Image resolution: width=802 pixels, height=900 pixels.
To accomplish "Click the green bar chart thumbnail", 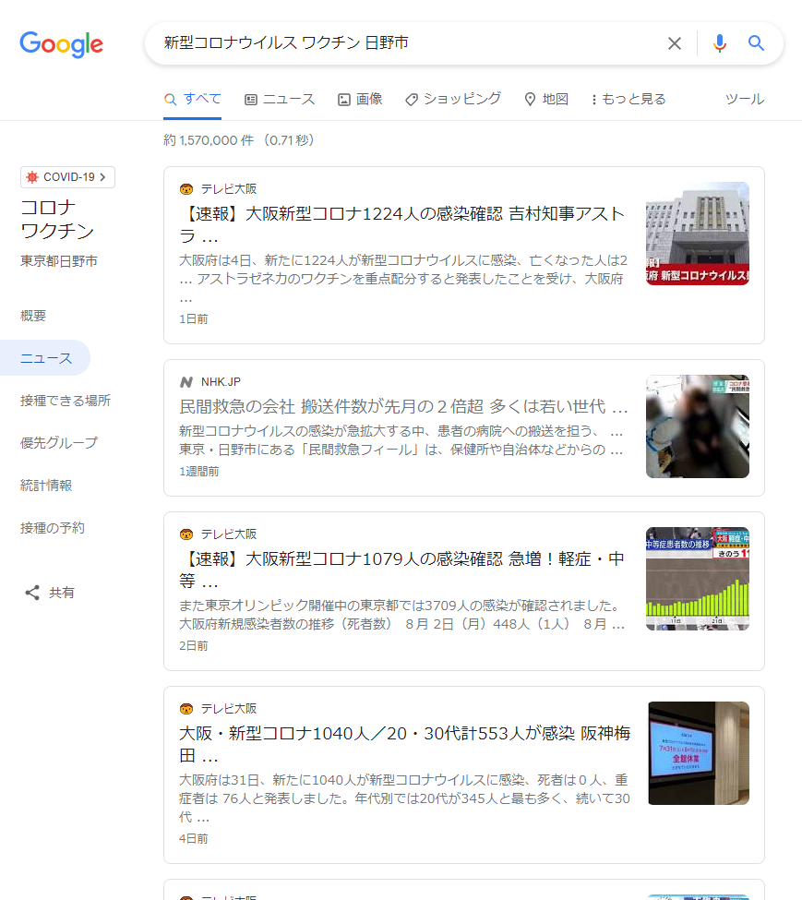I will (698, 579).
